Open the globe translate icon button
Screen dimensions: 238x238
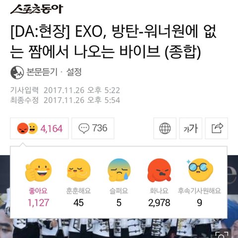click(165, 128)
